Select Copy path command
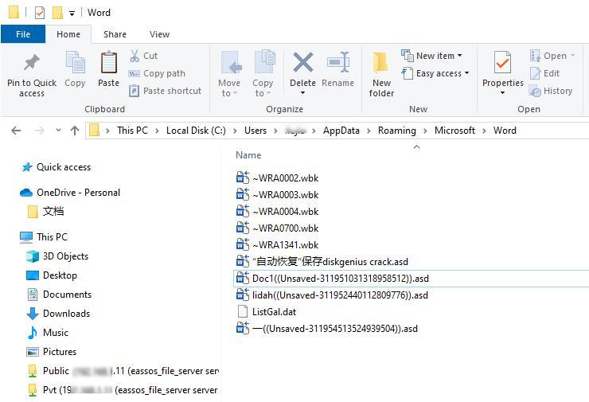Image resolution: width=589 pixels, height=402 pixels. [157, 73]
